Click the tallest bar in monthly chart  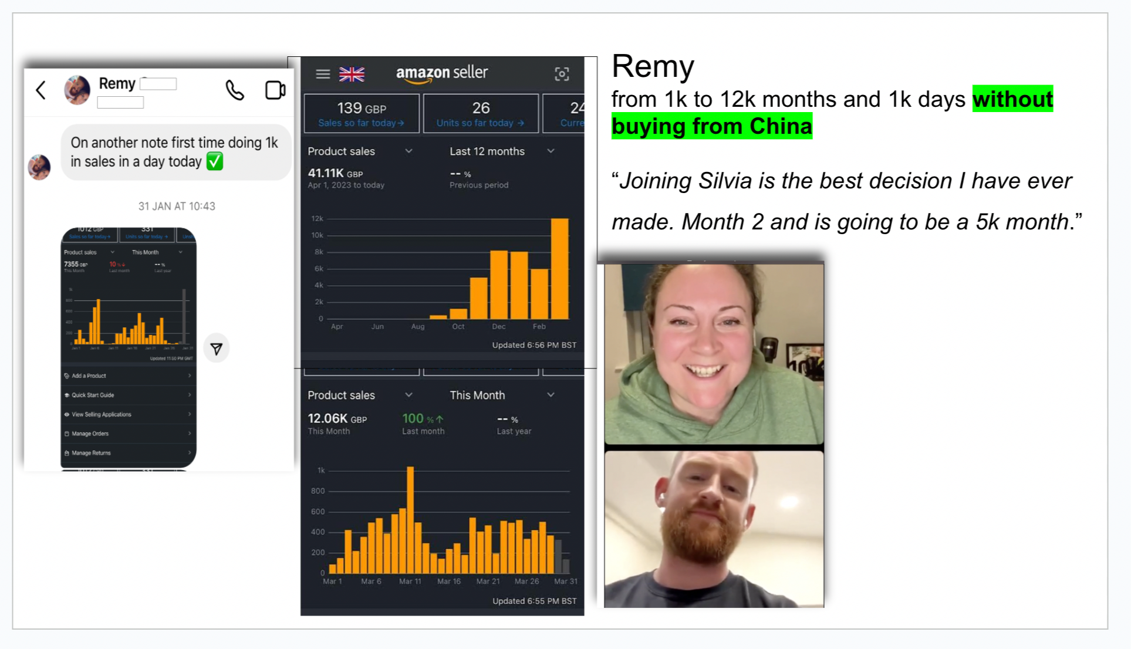pos(559,269)
